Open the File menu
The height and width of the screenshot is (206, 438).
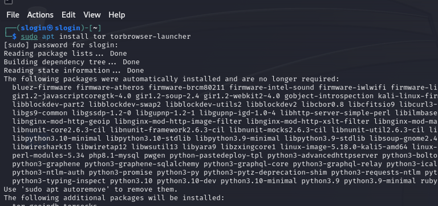click(13, 15)
